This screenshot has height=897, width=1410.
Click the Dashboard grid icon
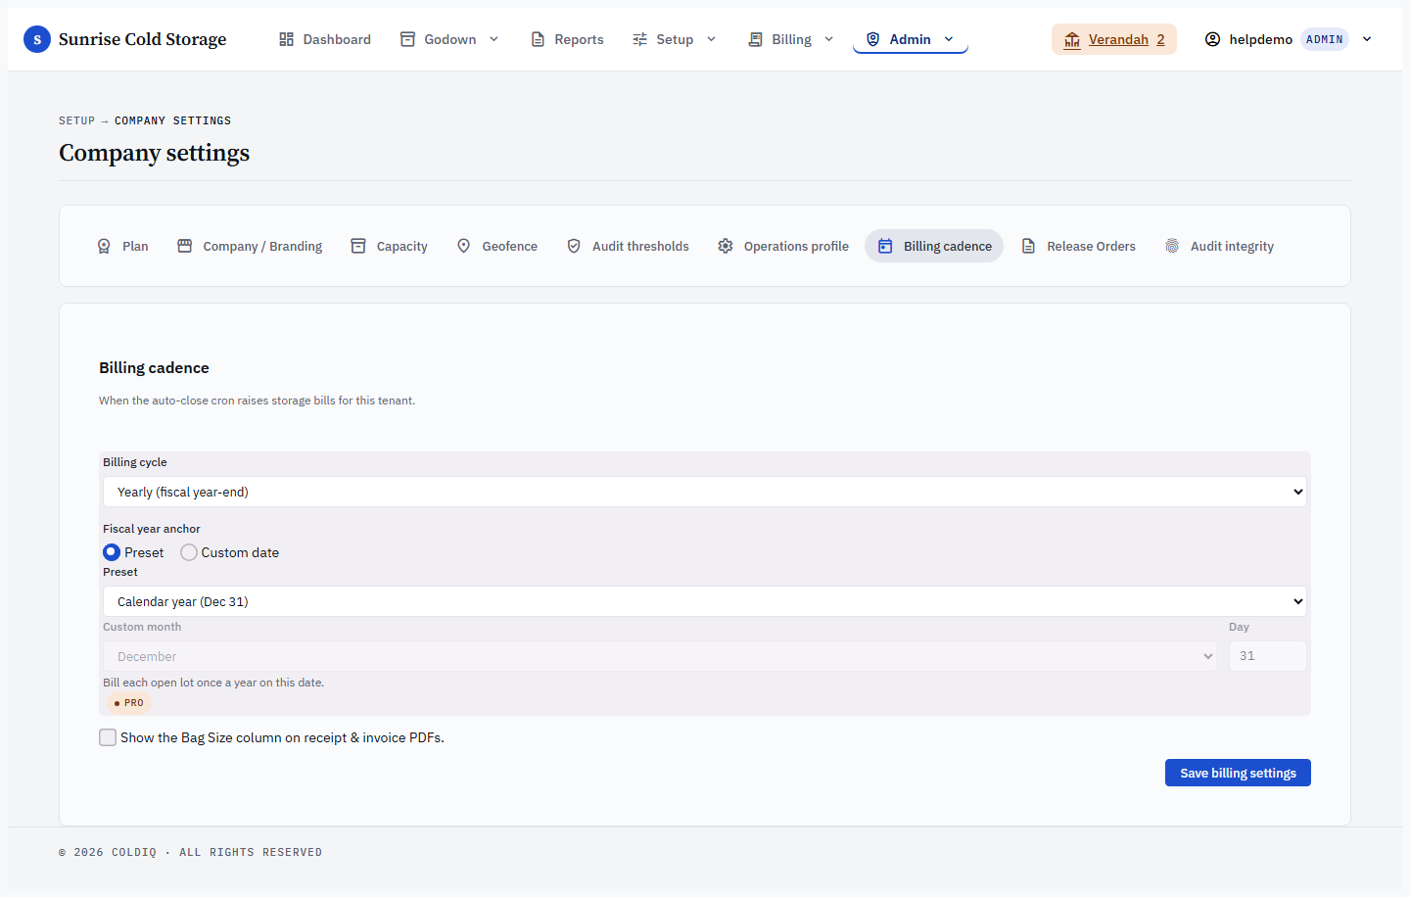(x=286, y=39)
